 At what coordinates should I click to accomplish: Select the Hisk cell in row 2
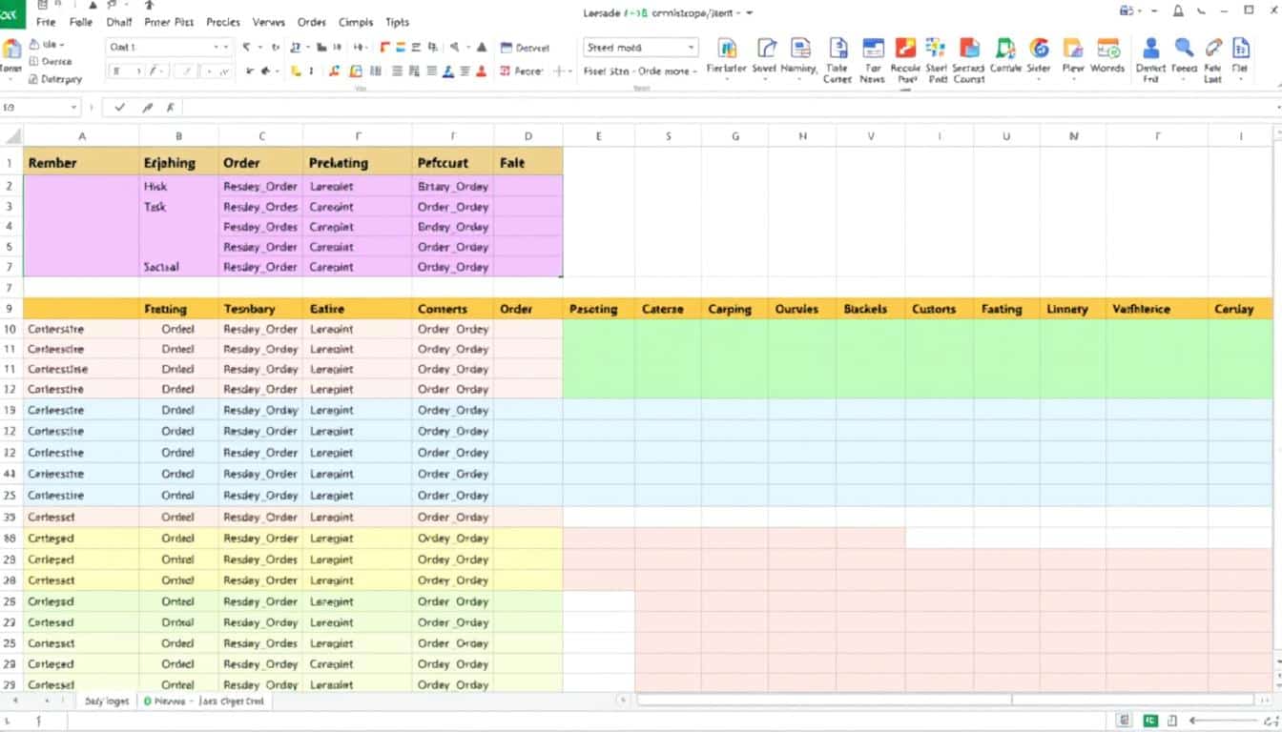pos(179,186)
